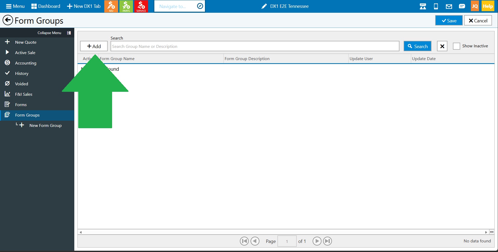Click the plus icon beside New Quote
This screenshot has width=498, height=252.
[x=7, y=42]
